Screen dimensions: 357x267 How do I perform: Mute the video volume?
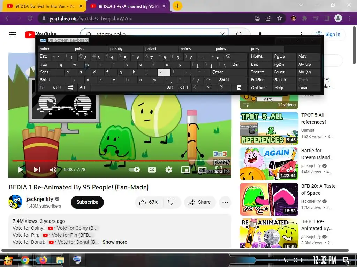53,169
